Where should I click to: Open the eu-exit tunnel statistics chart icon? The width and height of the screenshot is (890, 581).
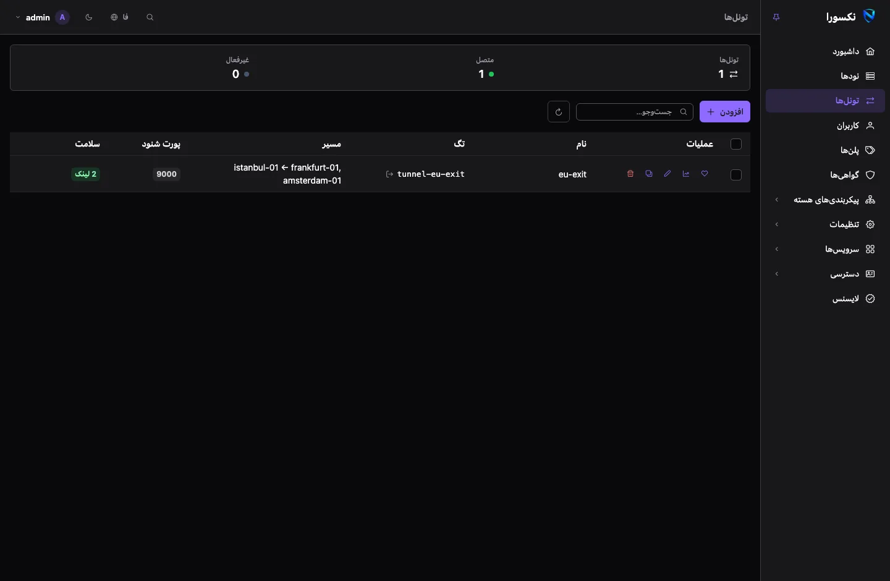coord(686,174)
